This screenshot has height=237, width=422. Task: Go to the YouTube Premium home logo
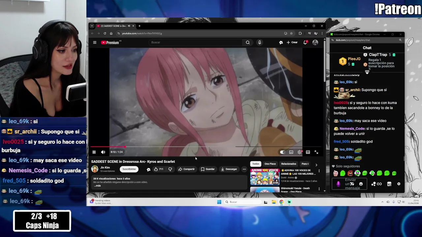(x=110, y=42)
